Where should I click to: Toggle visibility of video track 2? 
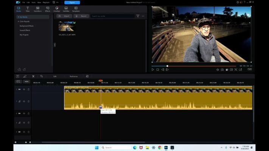[24, 114]
